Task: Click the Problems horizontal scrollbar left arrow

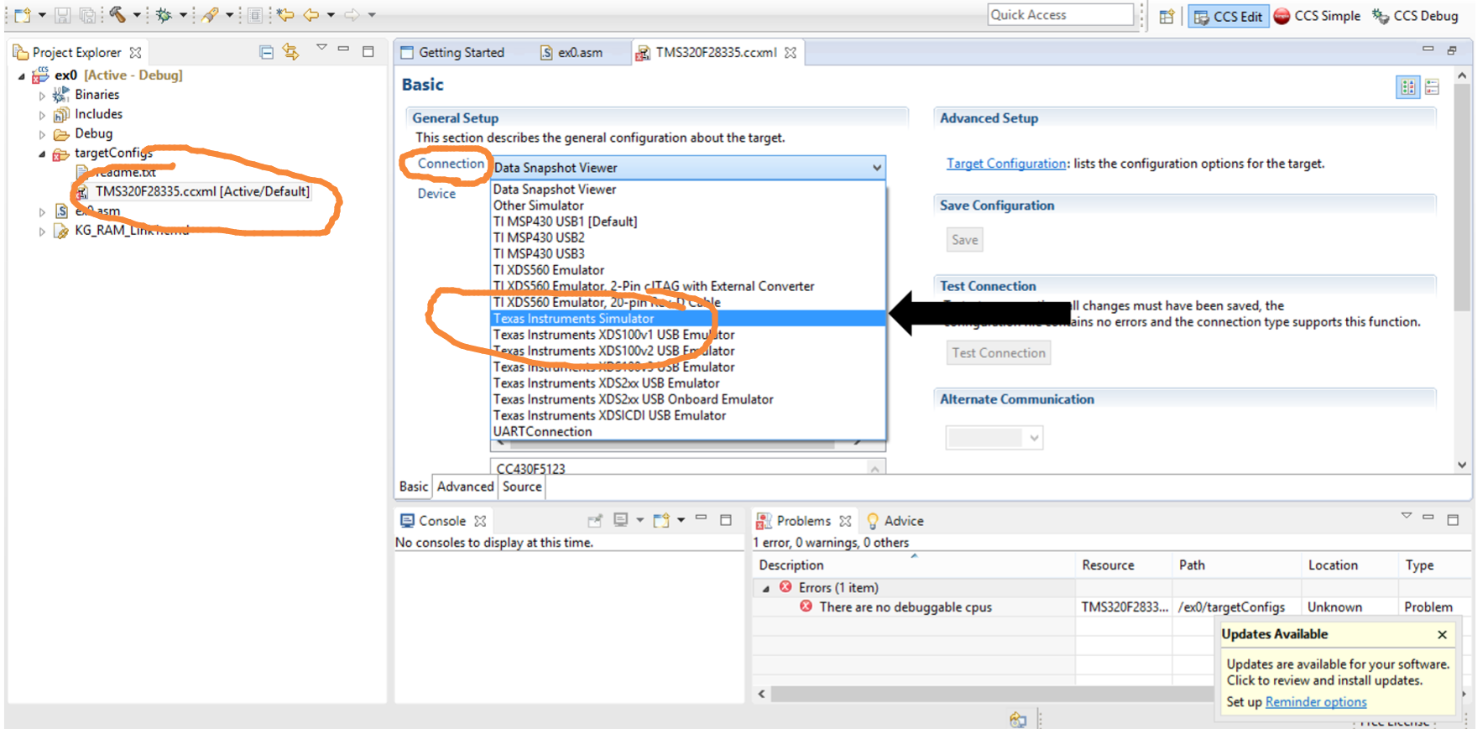Action: pyautogui.click(x=761, y=694)
